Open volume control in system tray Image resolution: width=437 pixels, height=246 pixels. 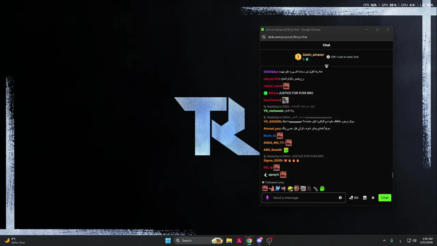pyautogui.click(x=414, y=241)
